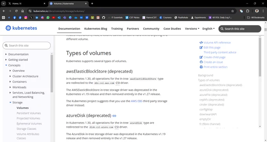Reload the current page
267x142 pixels.
point(16,11)
